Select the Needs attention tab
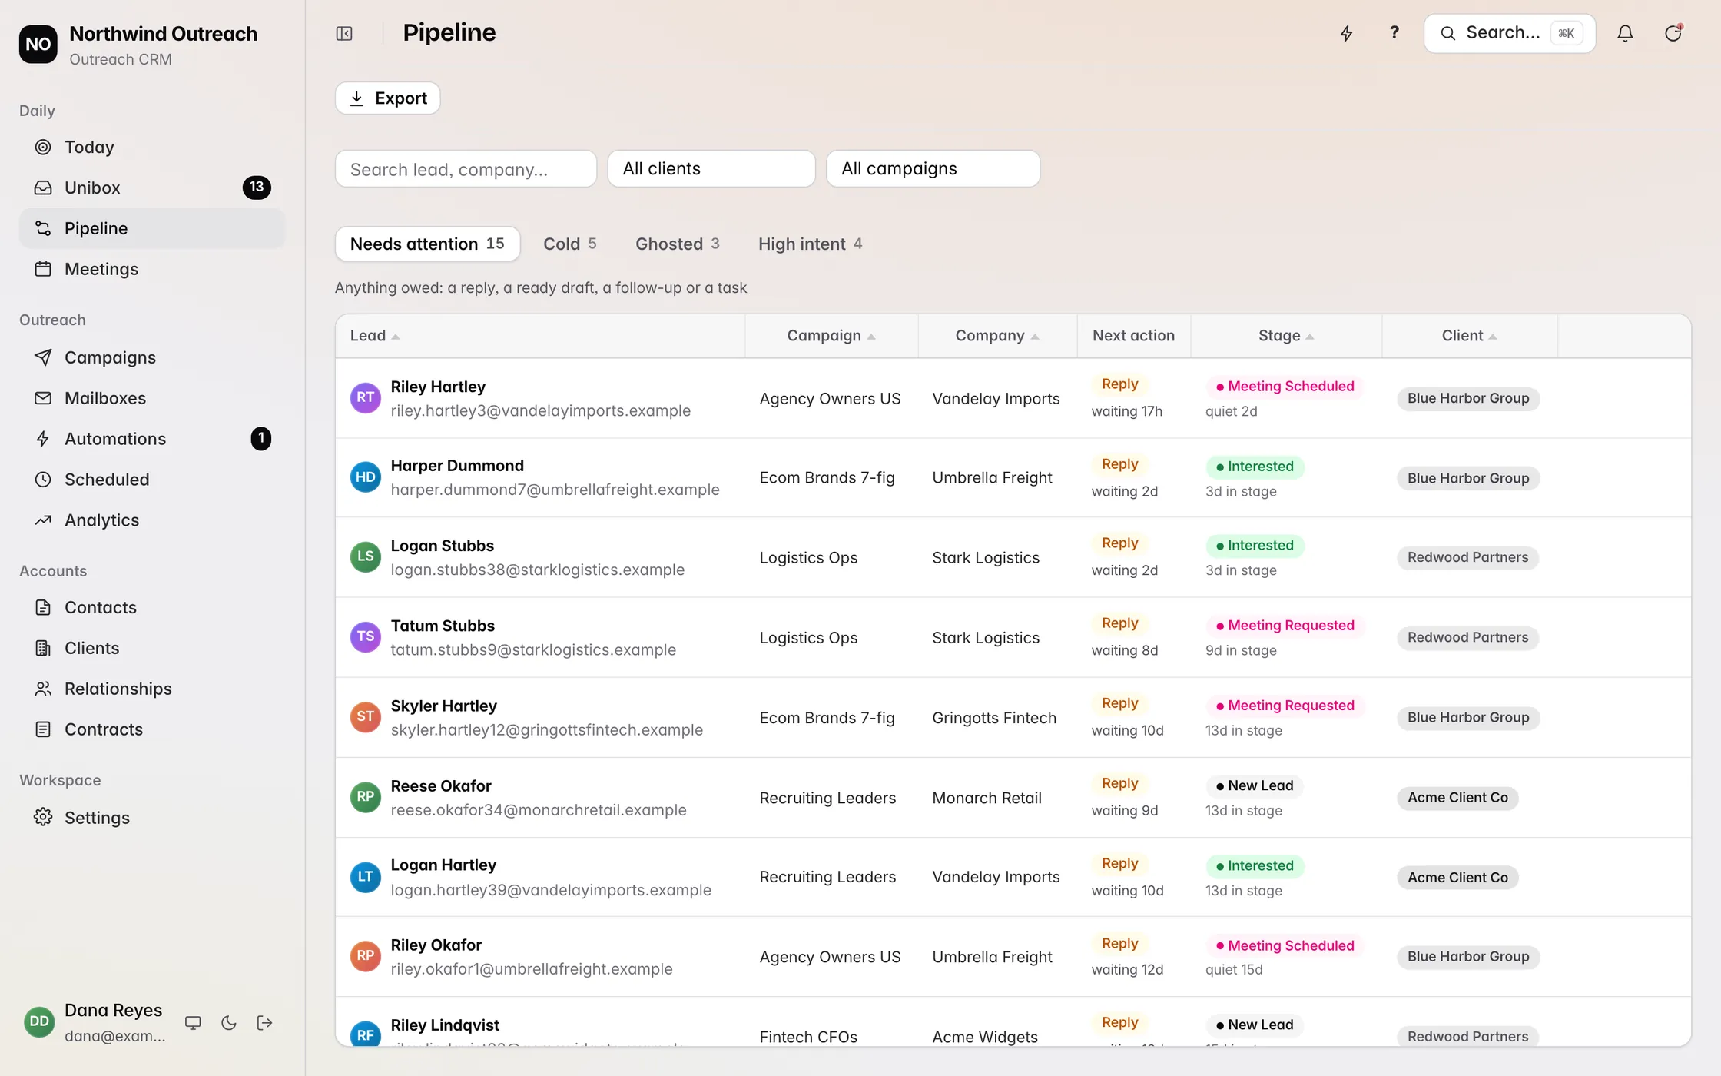This screenshot has height=1076, width=1721. (x=427, y=244)
